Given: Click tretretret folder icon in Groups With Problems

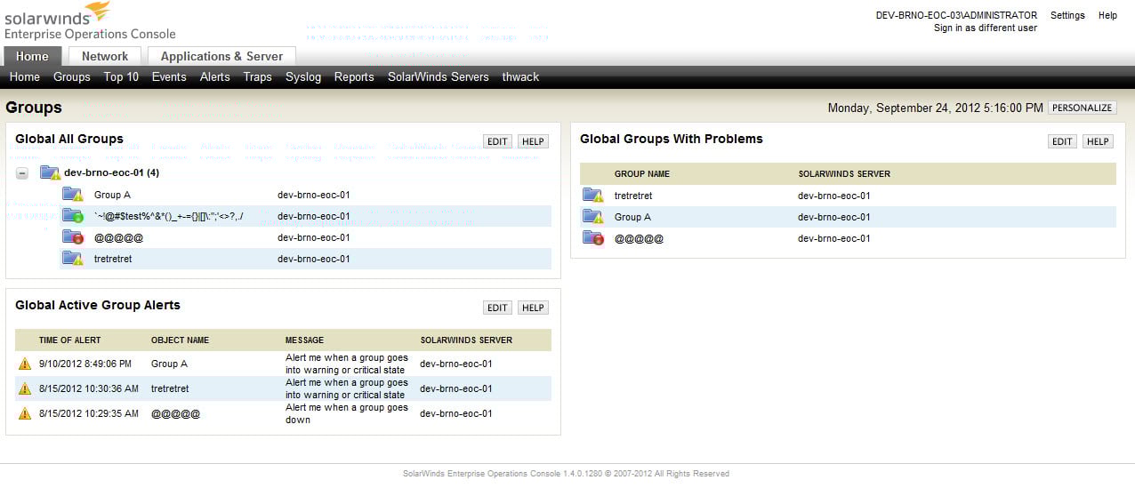Looking at the screenshot, I should tap(592, 196).
